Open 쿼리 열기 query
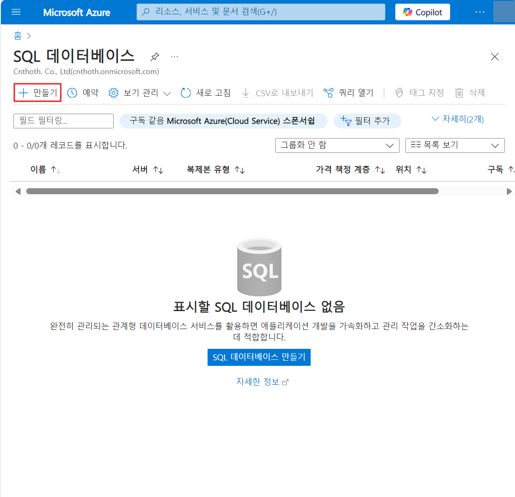515x497 pixels. (348, 92)
